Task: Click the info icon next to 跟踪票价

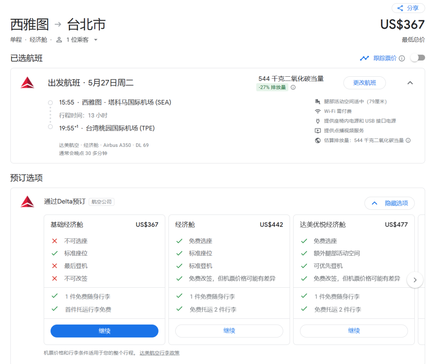Action: pos(402,58)
